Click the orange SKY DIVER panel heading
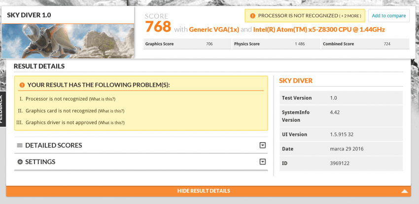The height and width of the screenshot is (204, 419). tap(296, 81)
